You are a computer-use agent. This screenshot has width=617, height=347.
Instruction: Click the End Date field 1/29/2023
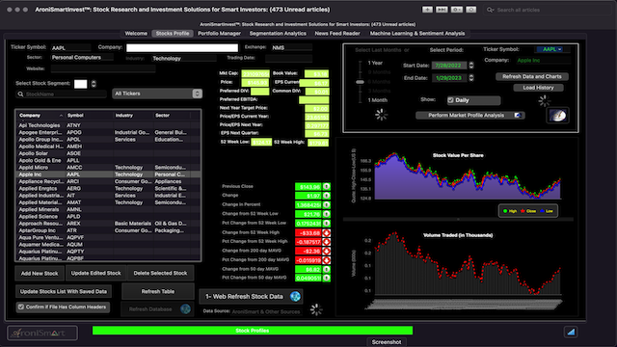click(x=449, y=78)
